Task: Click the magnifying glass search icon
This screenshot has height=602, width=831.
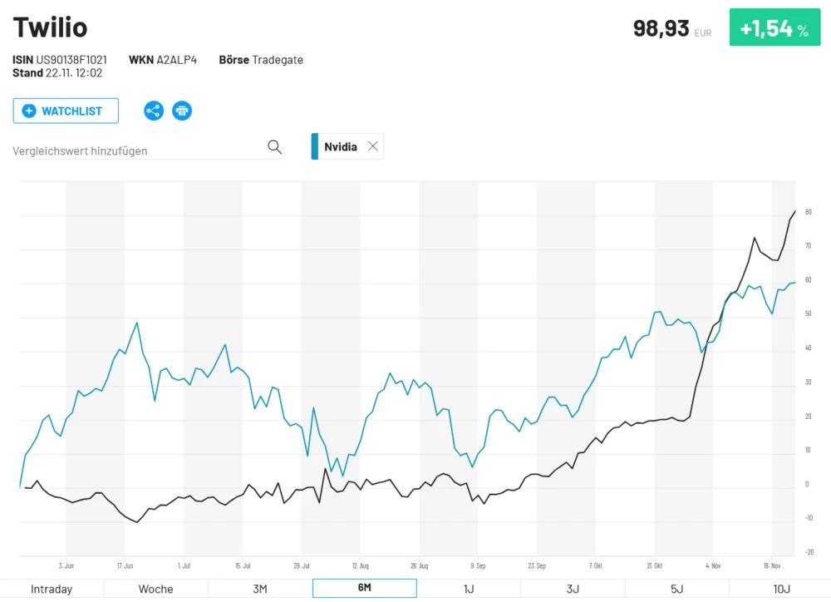Action: tap(274, 147)
